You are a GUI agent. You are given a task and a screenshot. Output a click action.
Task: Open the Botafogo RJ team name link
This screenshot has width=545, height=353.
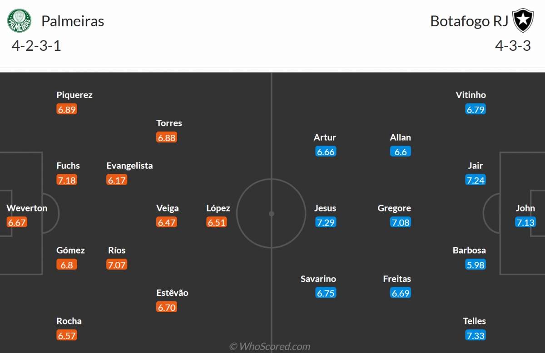[469, 21]
